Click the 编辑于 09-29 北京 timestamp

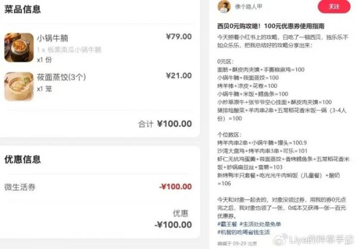pyautogui.click(x=238, y=243)
